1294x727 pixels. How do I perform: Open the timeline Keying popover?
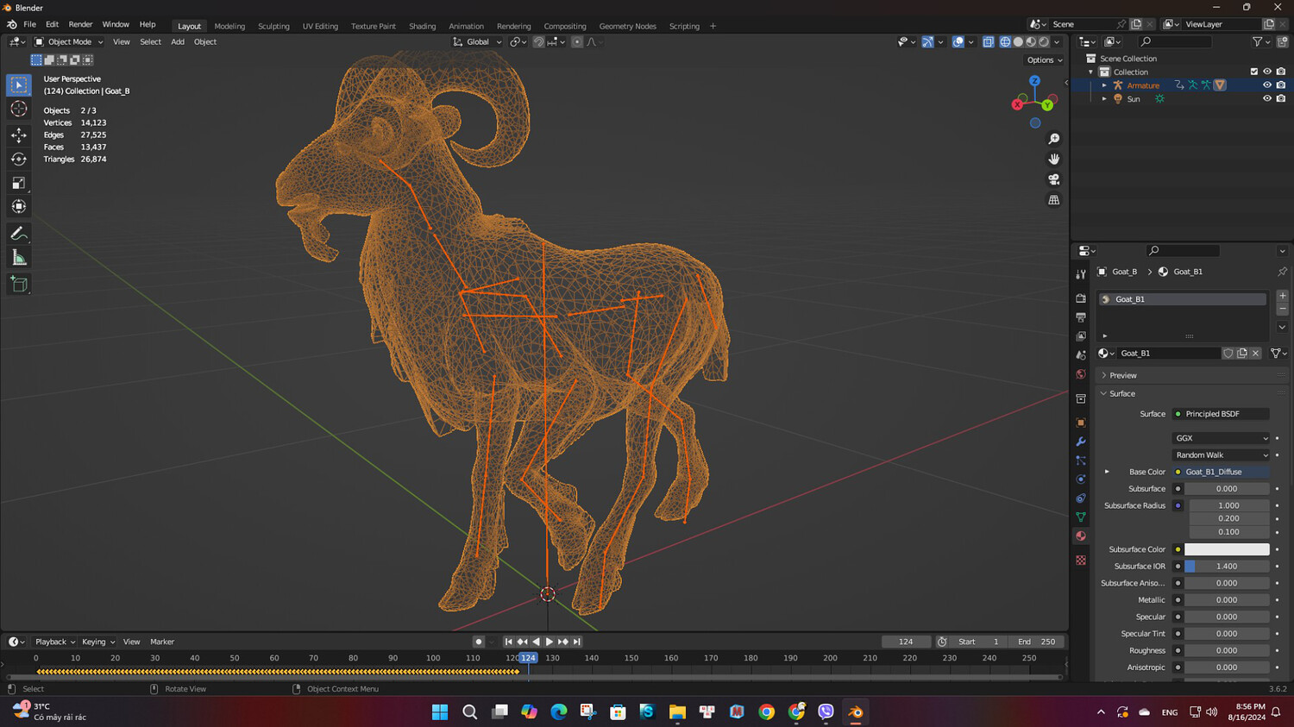coord(97,642)
